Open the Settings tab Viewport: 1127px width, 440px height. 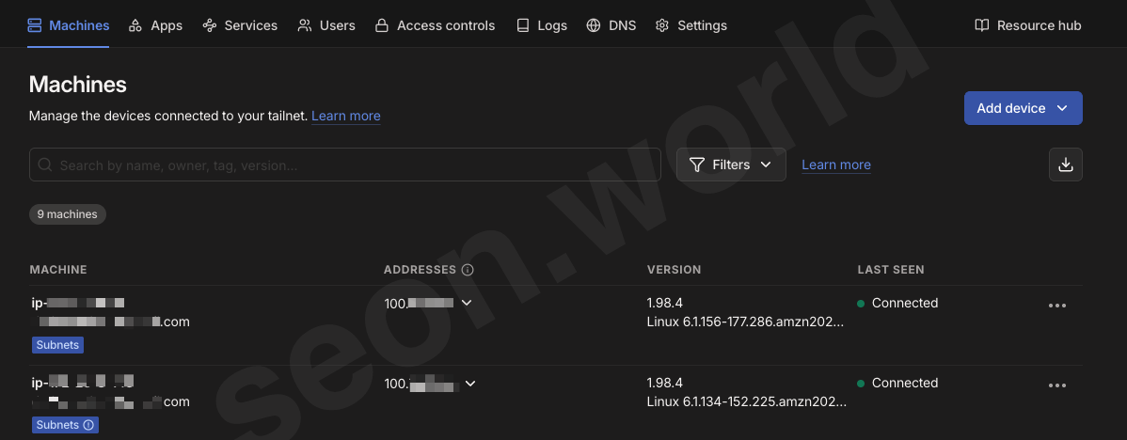[x=691, y=25]
